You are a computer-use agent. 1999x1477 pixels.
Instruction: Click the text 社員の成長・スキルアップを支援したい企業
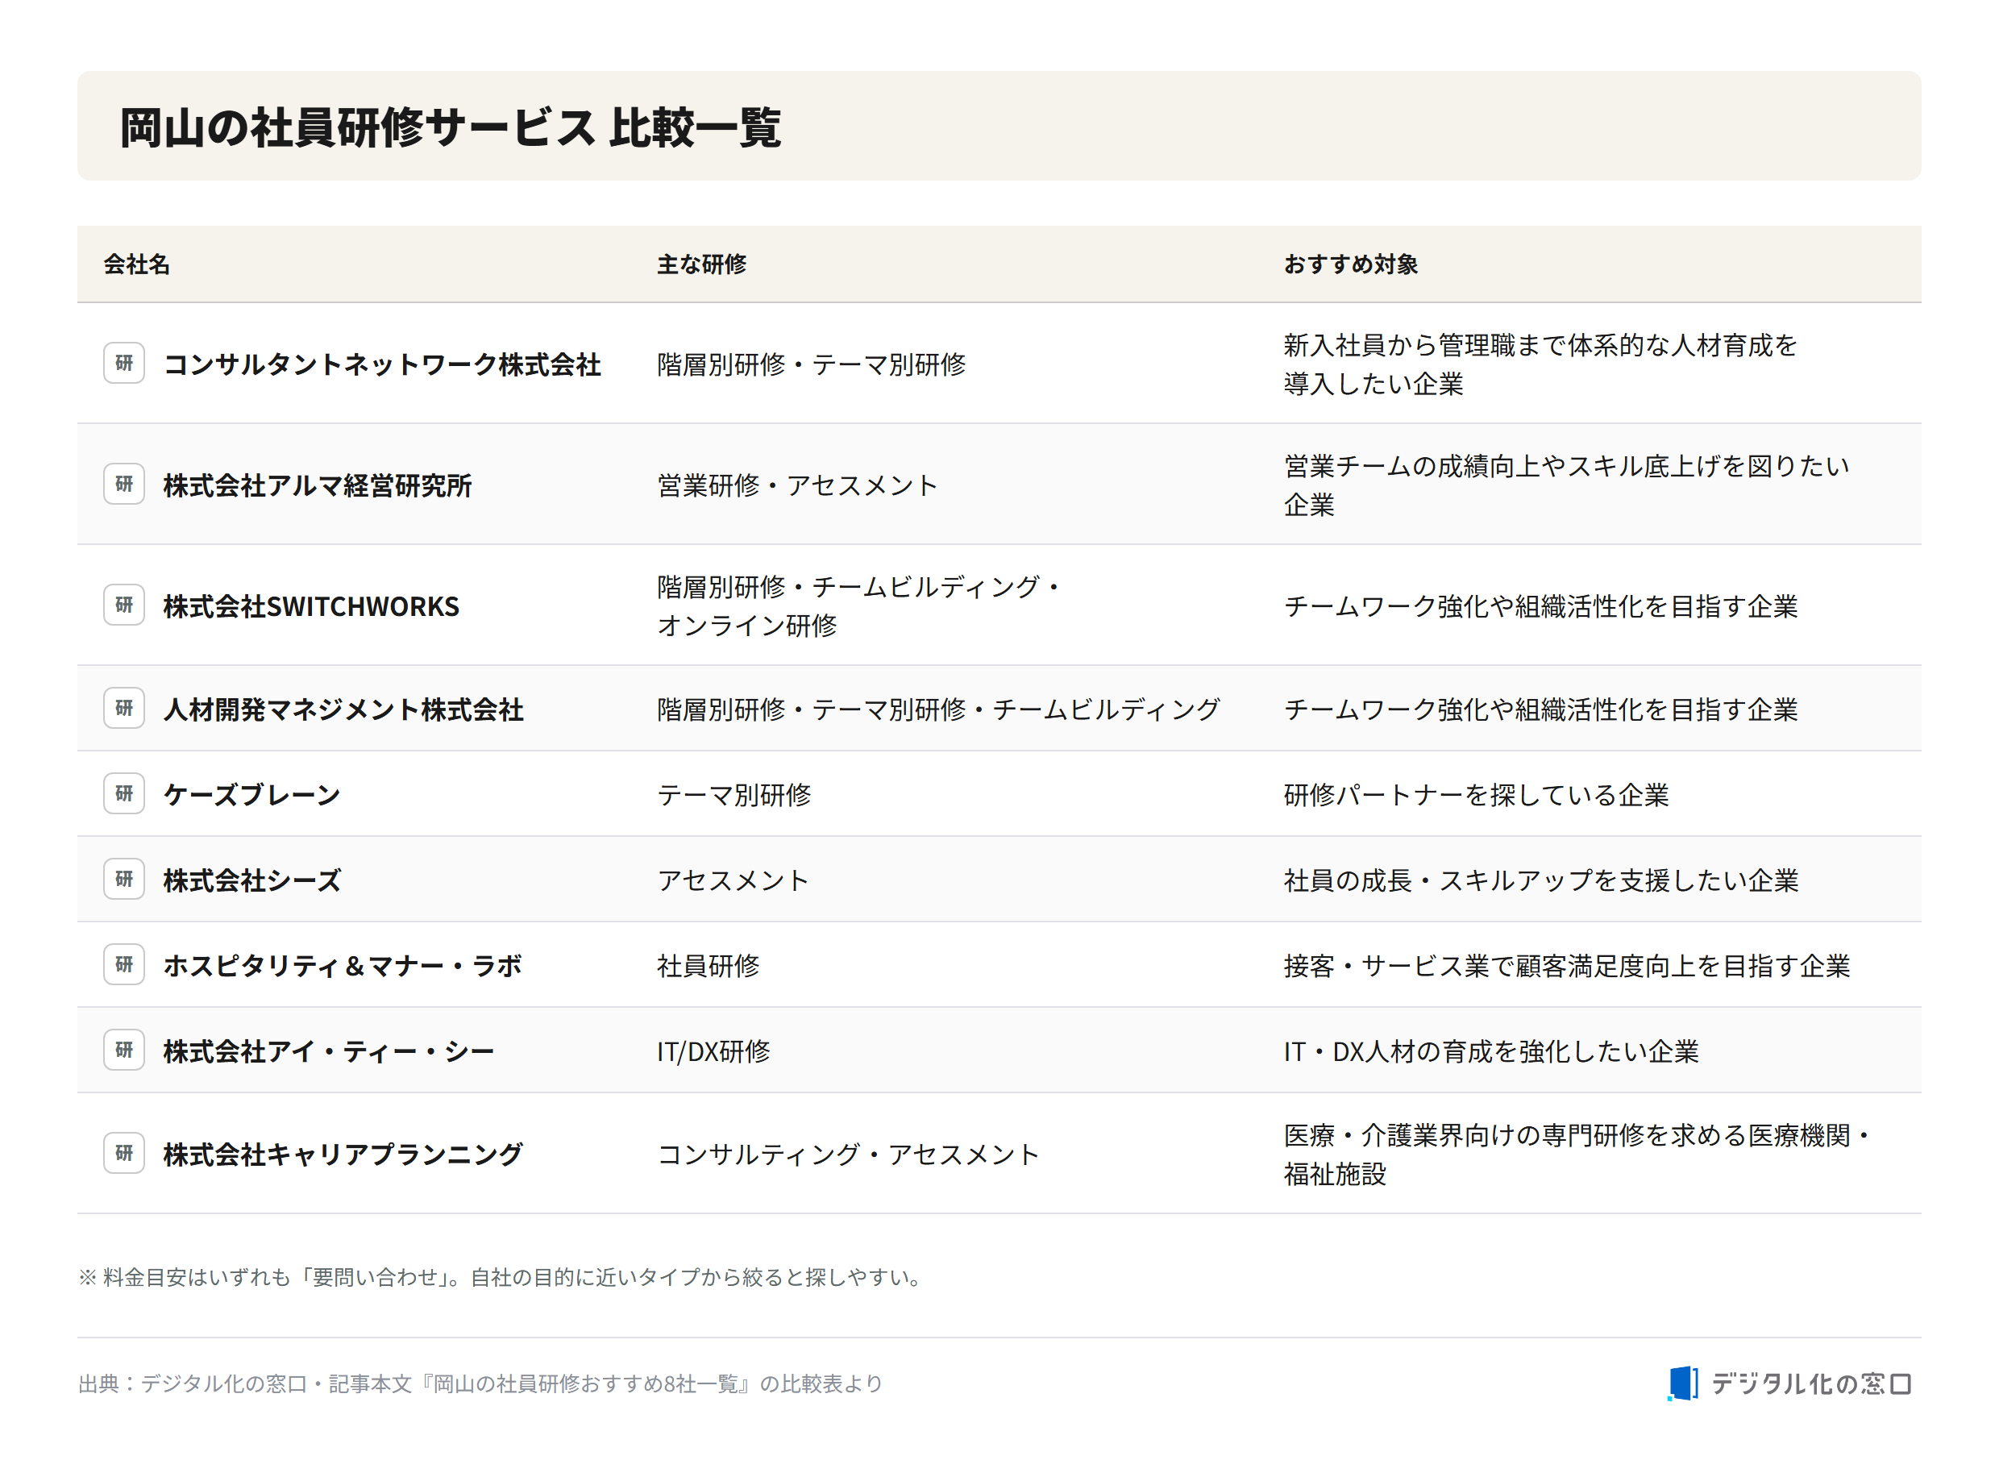pos(1541,881)
